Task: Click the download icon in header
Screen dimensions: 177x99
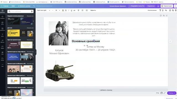Action: pos(158,6)
